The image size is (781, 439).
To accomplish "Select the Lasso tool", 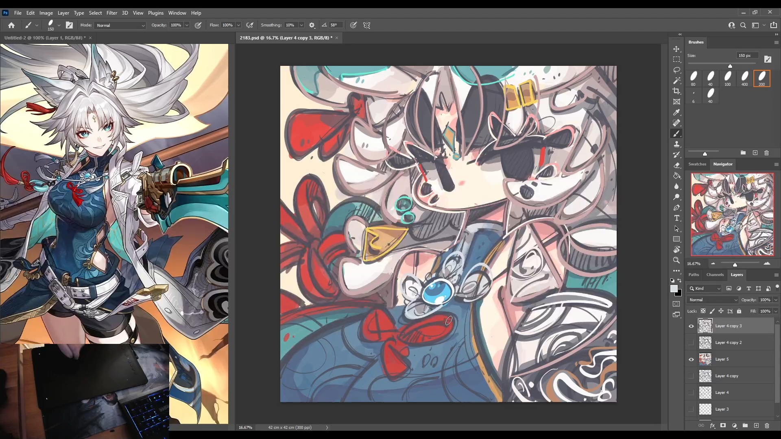I will click(676, 70).
